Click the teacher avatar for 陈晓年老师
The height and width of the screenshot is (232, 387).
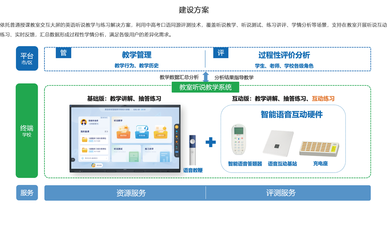(x=84, y=122)
